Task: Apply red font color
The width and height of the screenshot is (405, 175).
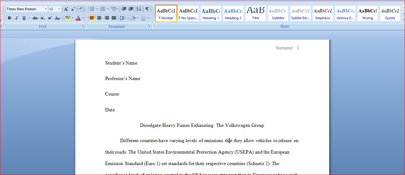Action: tap(78, 18)
